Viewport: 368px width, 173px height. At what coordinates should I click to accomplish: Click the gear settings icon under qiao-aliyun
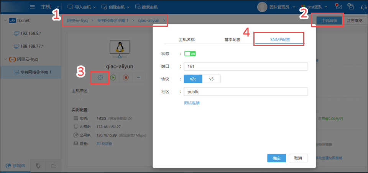click(x=100, y=78)
